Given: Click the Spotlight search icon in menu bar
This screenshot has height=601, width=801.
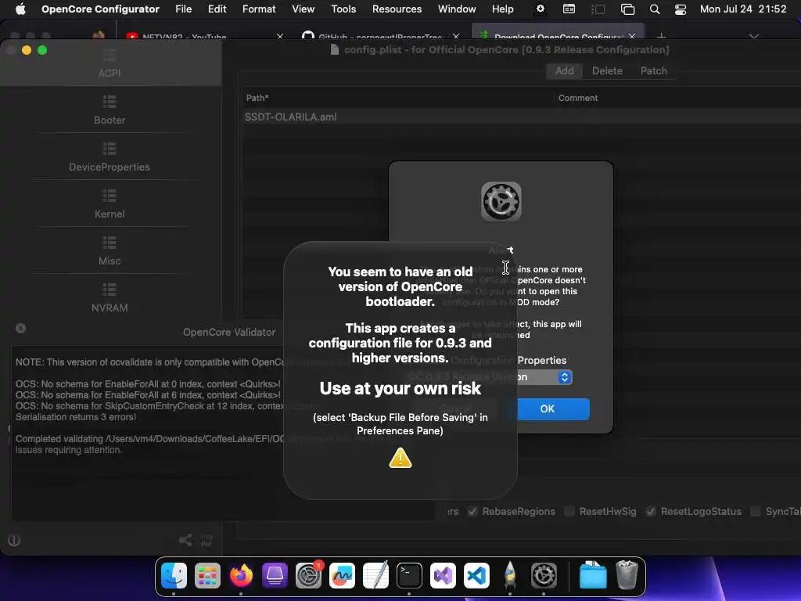Looking at the screenshot, I should tap(655, 9).
